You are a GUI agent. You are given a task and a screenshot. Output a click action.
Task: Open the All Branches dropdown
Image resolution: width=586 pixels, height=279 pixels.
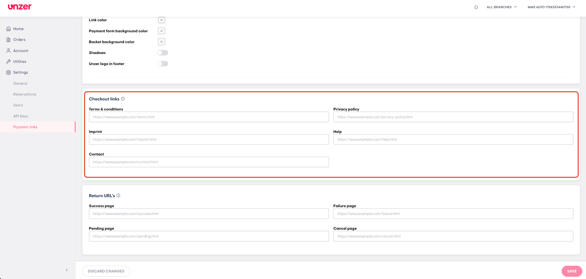[502, 7]
